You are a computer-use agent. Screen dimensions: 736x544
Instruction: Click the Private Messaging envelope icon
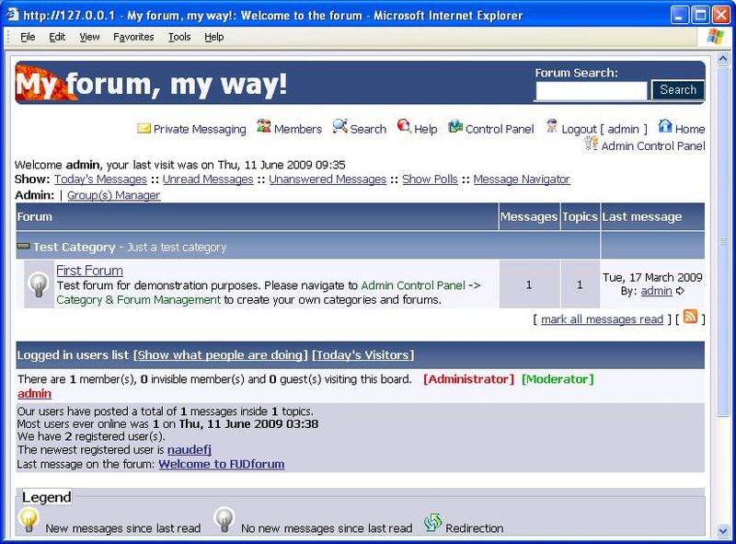click(x=144, y=128)
